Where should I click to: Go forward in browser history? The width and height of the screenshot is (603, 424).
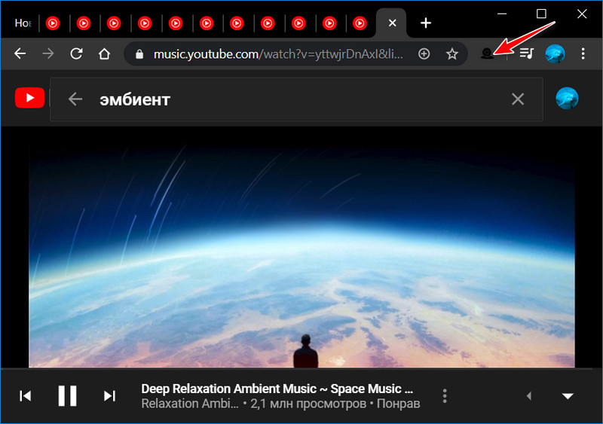pos(48,53)
